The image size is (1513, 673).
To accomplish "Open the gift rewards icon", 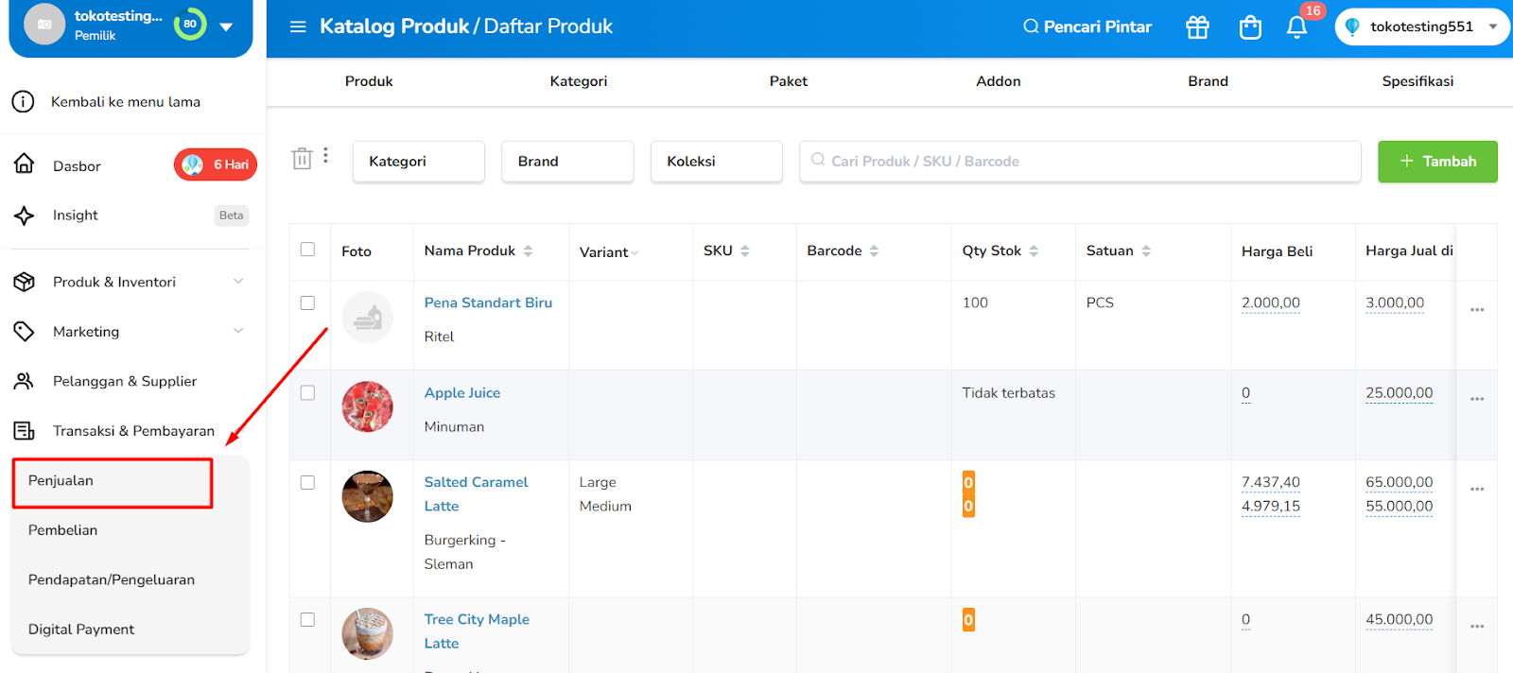I will click(1197, 27).
